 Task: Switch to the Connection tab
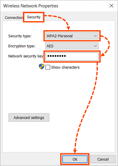(x=14, y=18)
